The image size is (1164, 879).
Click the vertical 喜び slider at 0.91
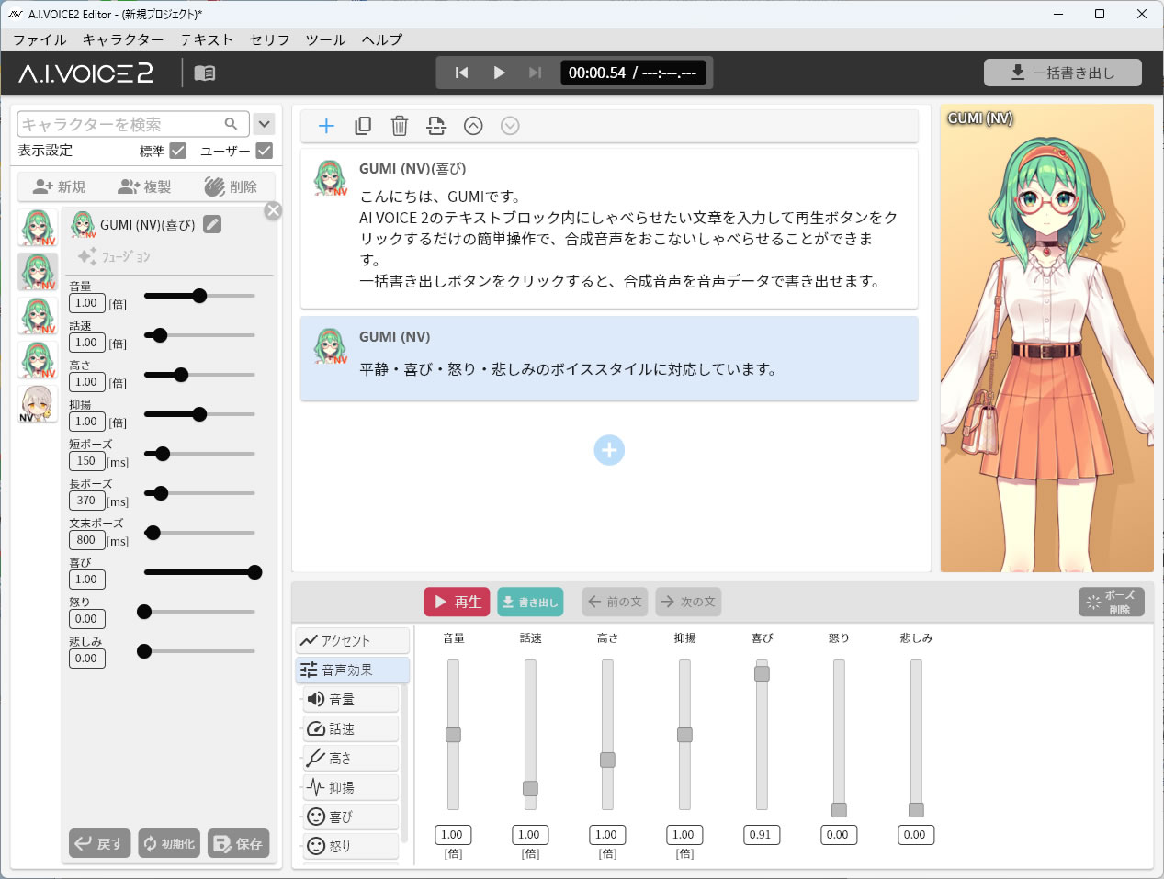[762, 673]
